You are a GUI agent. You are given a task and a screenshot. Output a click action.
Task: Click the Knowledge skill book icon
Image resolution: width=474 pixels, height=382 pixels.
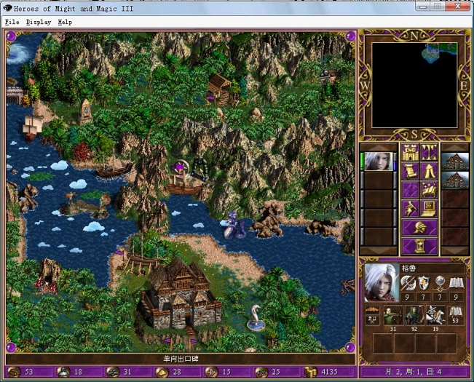click(x=457, y=284)
